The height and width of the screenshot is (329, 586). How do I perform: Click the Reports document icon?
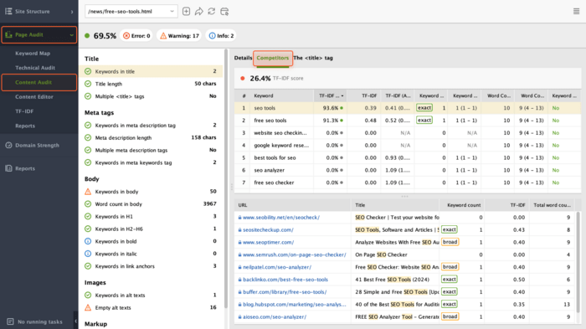pyautogui.click(x=8, y=168)
